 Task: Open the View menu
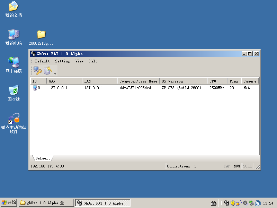point(79,61)
